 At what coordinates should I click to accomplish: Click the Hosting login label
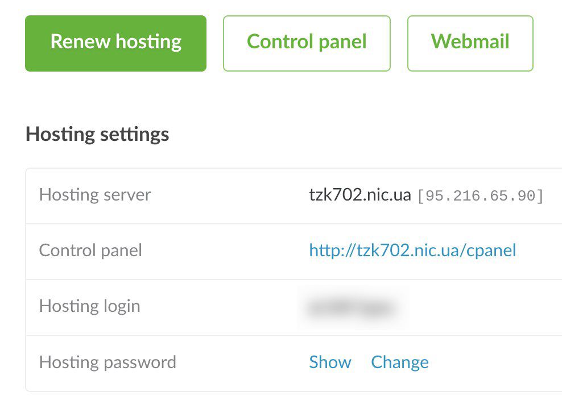pos(90,306)
